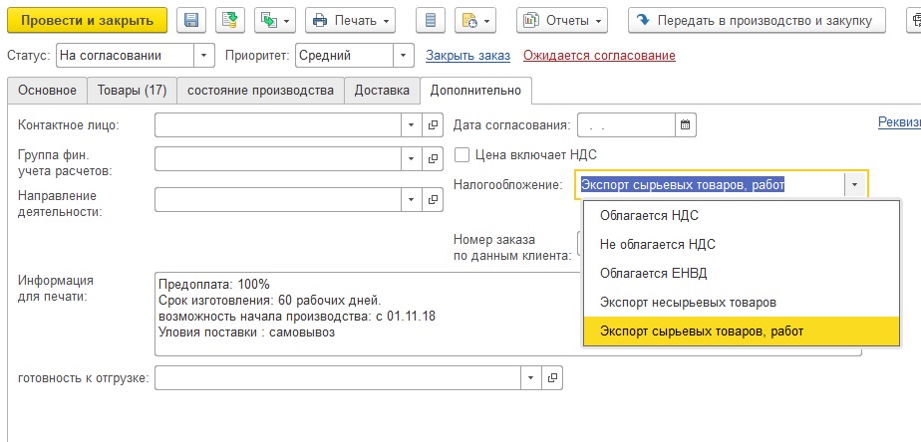Click inside the Информация для печати text area
The image size is (921, 442).
coord(364,314)
